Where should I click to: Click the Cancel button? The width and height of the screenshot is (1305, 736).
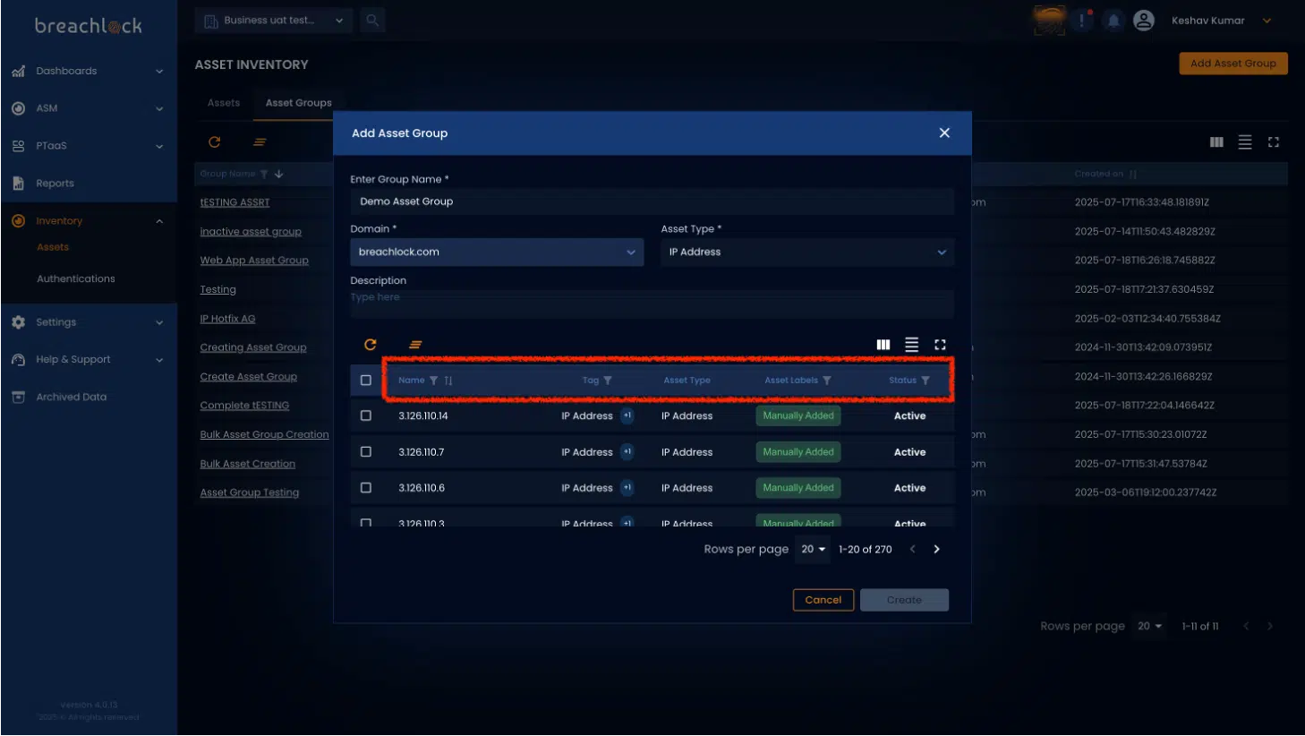[x=823, y=600]
